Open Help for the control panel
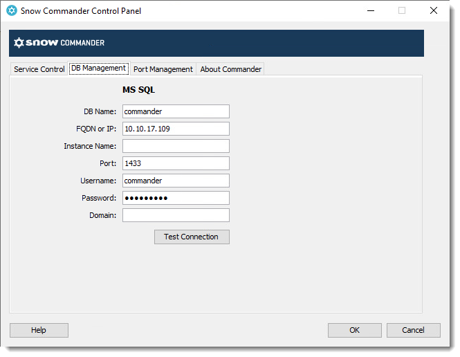 (39, 330)
